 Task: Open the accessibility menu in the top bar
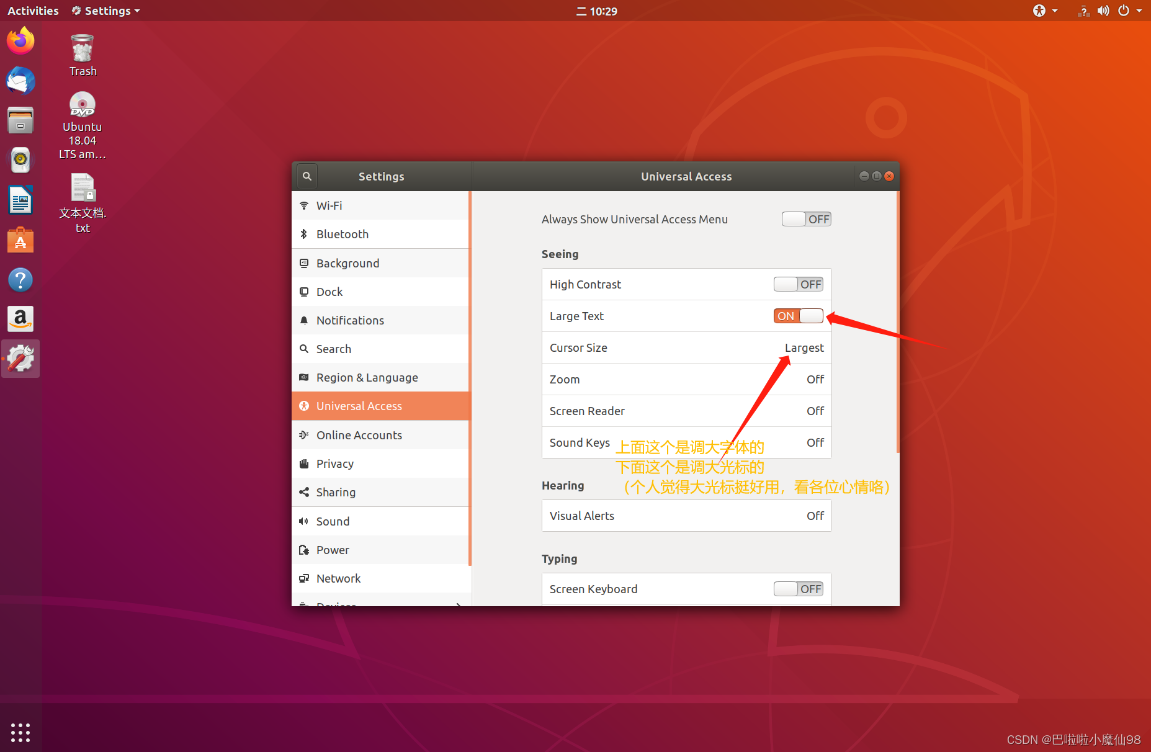1041,11
